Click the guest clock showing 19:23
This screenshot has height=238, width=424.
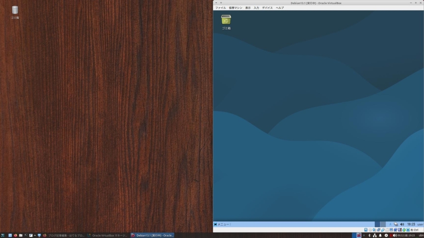(411, 224)
